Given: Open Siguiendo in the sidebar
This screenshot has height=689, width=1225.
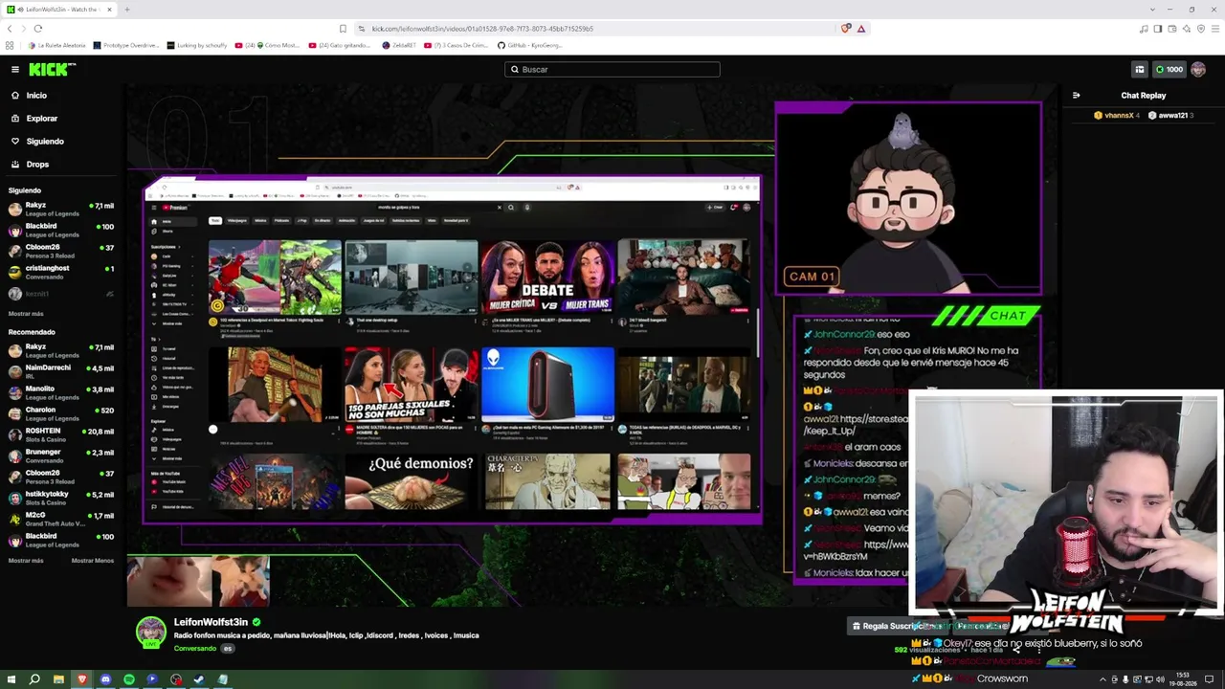Looking at the screenshot, I should click(x=45, y=142).
